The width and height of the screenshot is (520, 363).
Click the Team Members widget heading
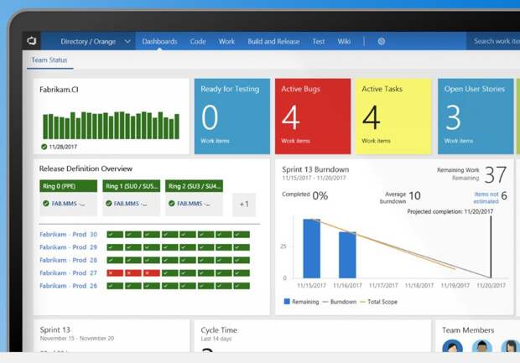tap(468, 330)
